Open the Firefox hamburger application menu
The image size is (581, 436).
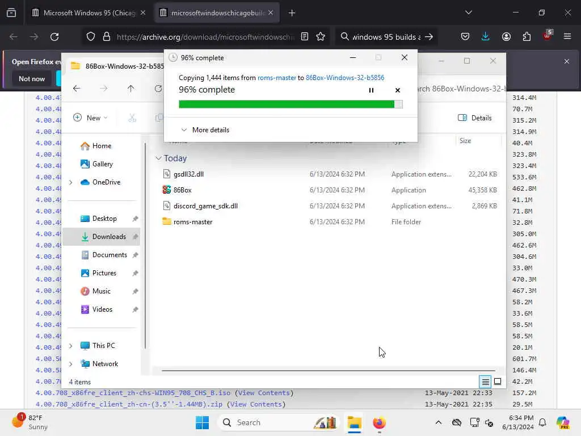(567, 36)
